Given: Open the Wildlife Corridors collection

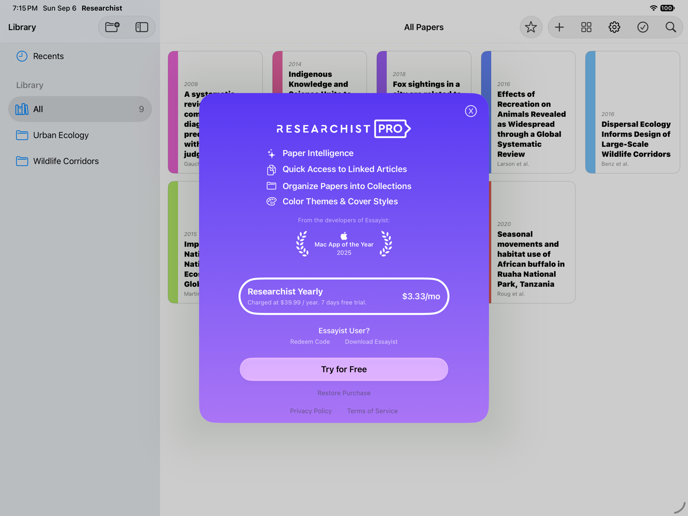Looking at the screenshot, I should (x=80, y=161).
